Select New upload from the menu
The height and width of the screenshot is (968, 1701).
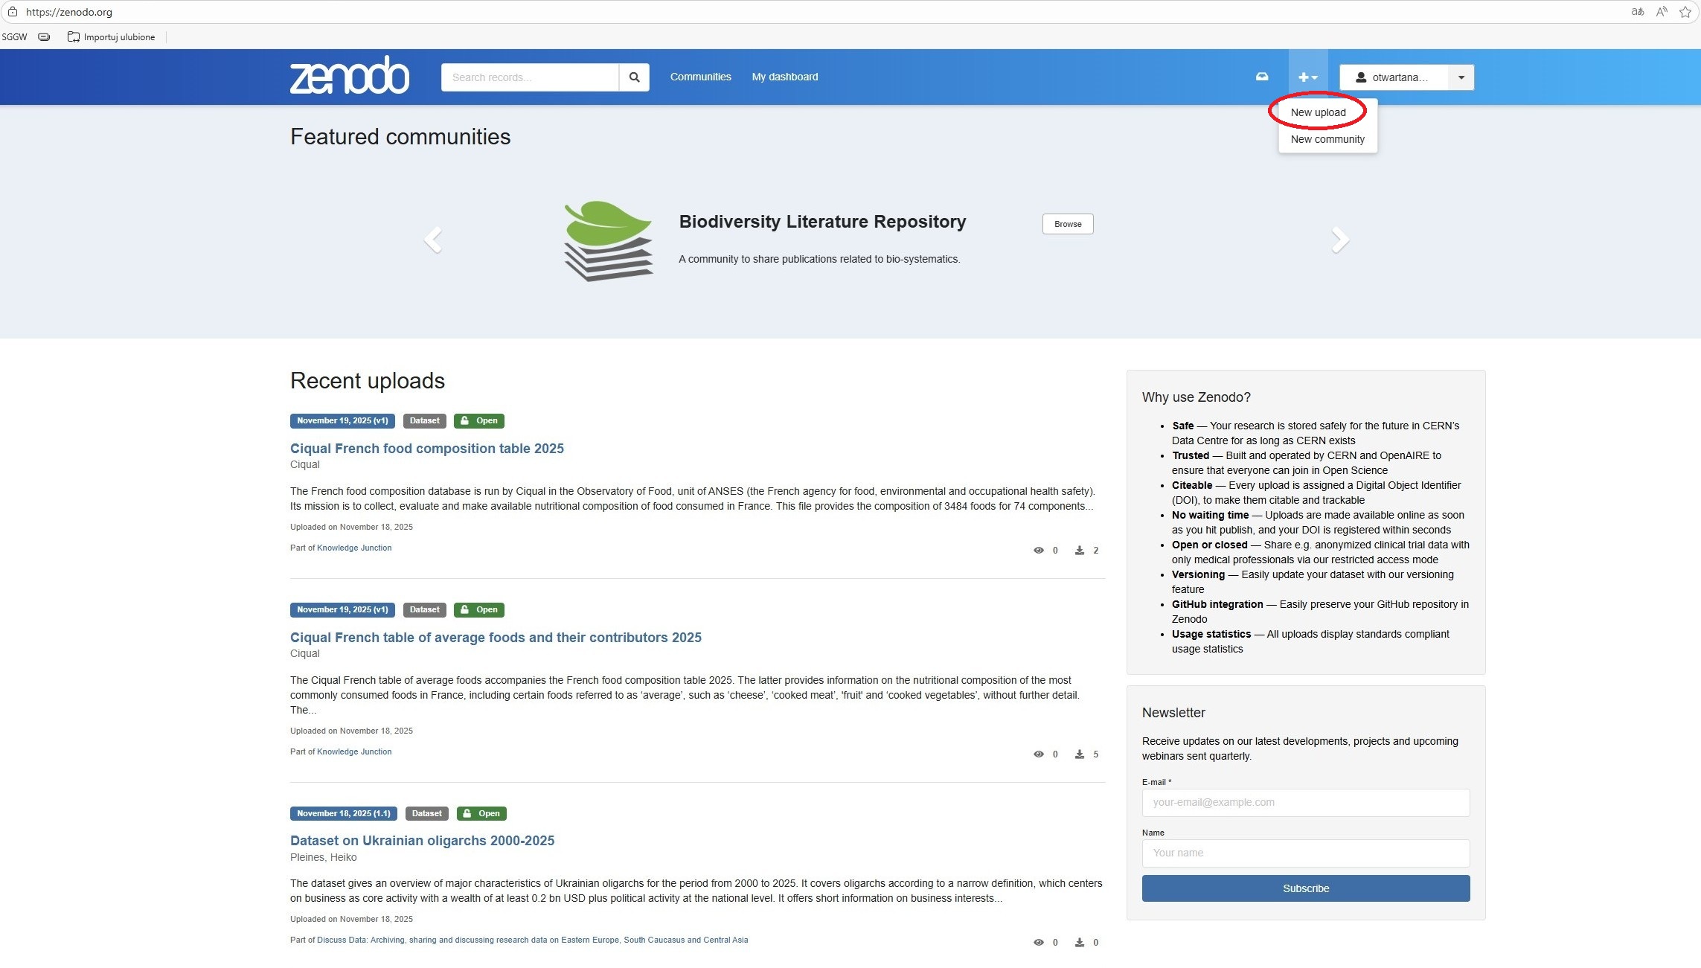(1318, 112)
